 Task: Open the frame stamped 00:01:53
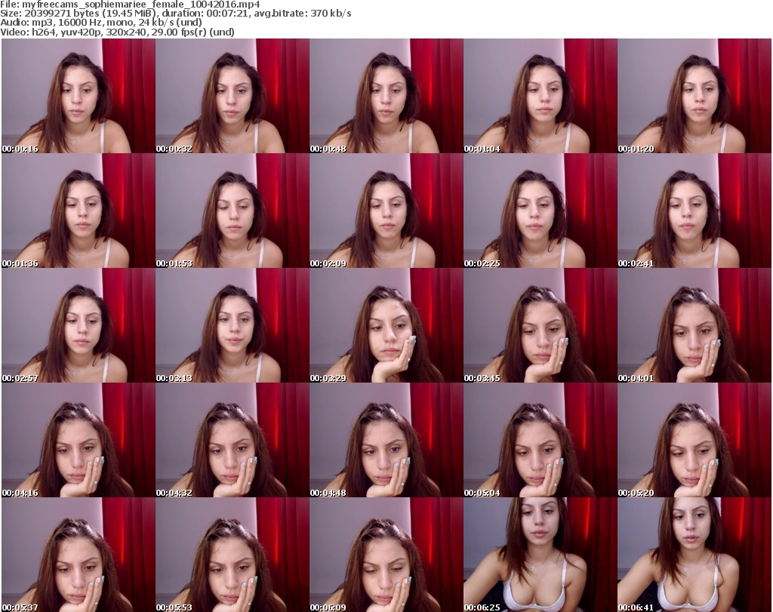click(x=233, y=211)
